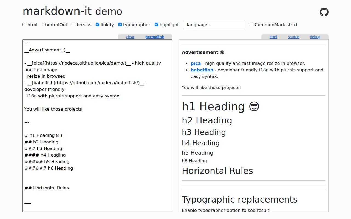
Task: Enable the breaks checkbox
Action: click(x=73, y=25)
